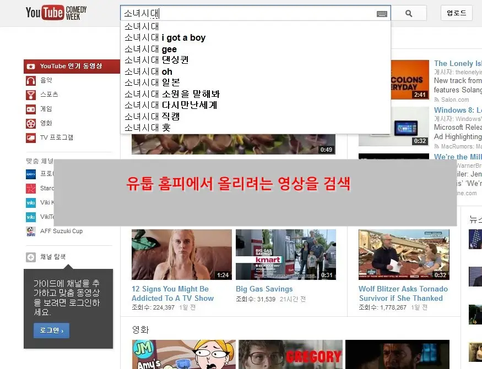Image resolution: width=482 pixels, height=369 pixels.
Task: Open the kmart 0:31 video thumbnail
Action: [286, 255]
